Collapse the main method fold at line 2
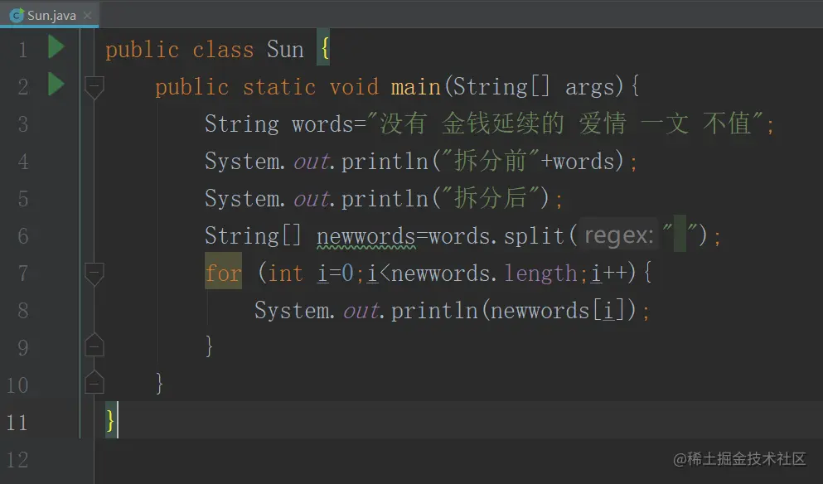The height and width of the screenshot is (484, 823). [94, 87]
